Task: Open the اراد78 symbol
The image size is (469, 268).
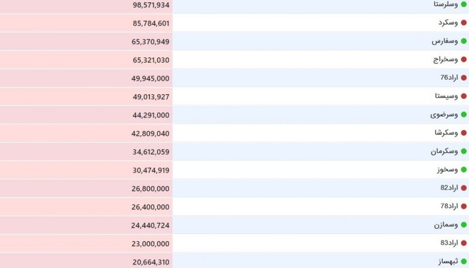Action: click(x=449, y=206)
